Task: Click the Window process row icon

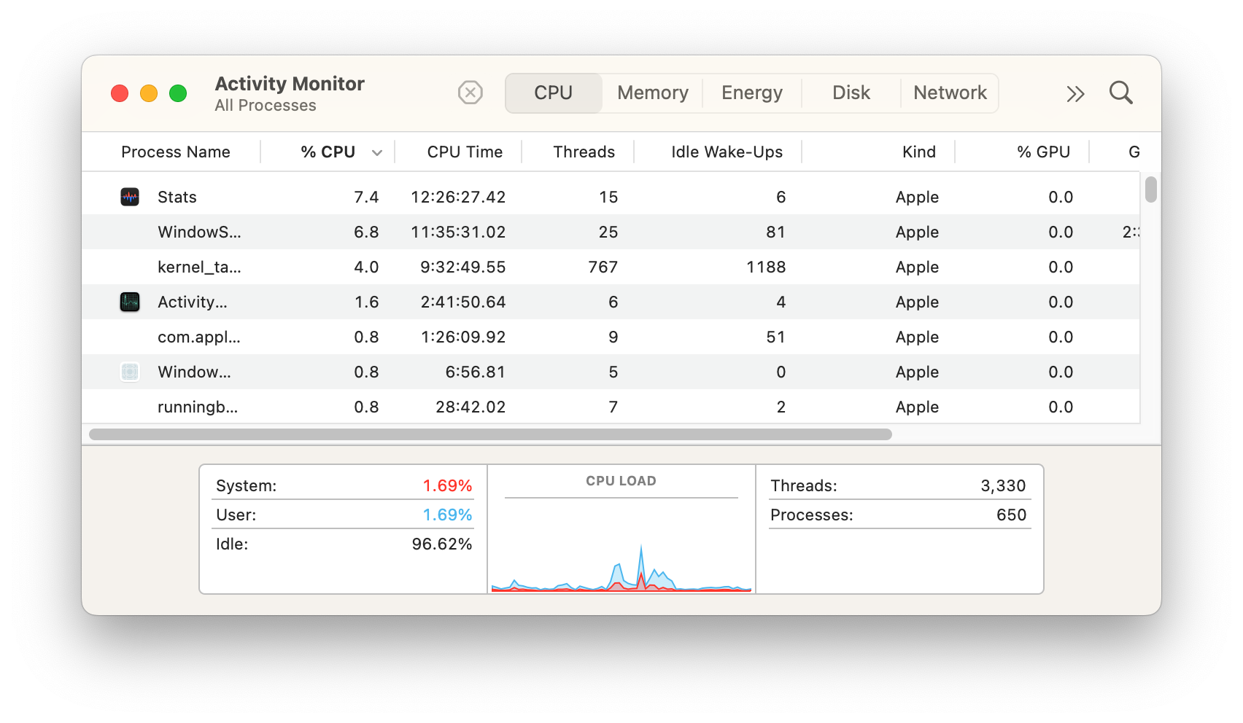Action: pyautogui.click(x=130, y=372)
